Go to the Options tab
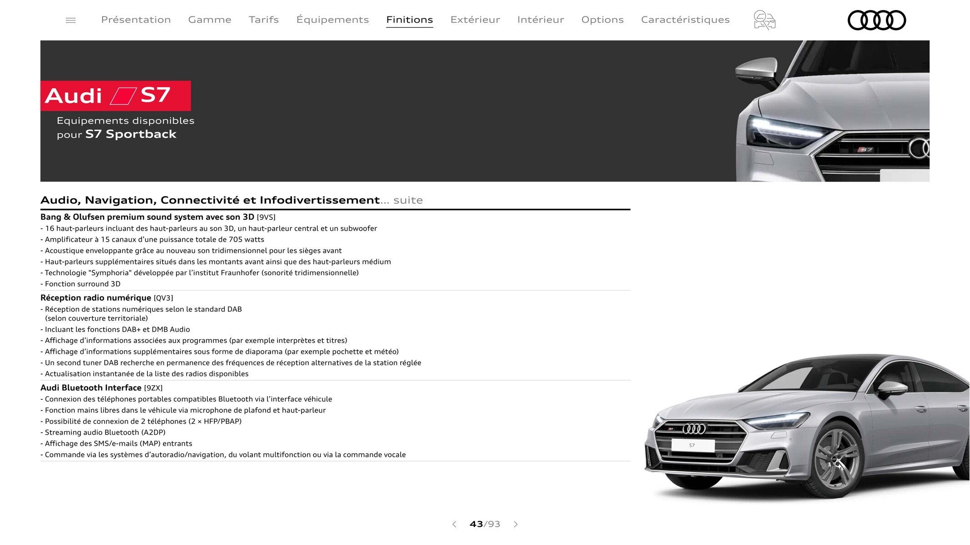Image resolution: width=970 pixels, height=545 pixels. click(603, 20)
